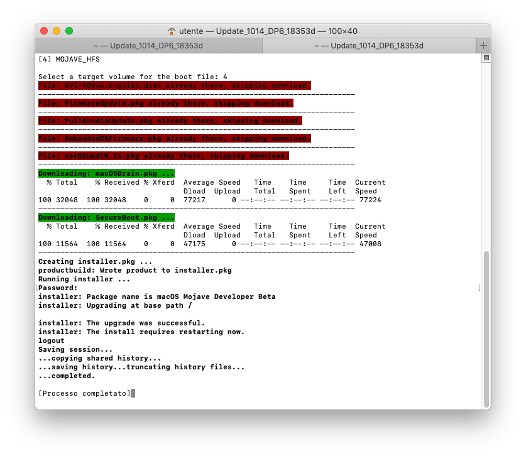Click the split pane icon above the scrollbar
The width and height of the screenshot is (526, 456).
pos(486,58)
